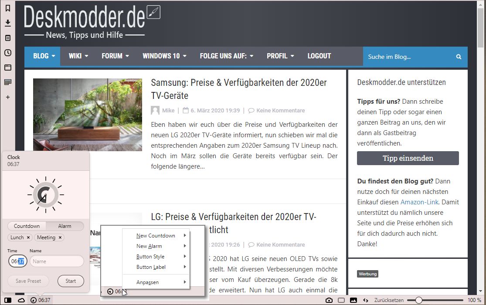Click the Time input field in clock popup
Screen dimensions: 486x305
point(18,261)
